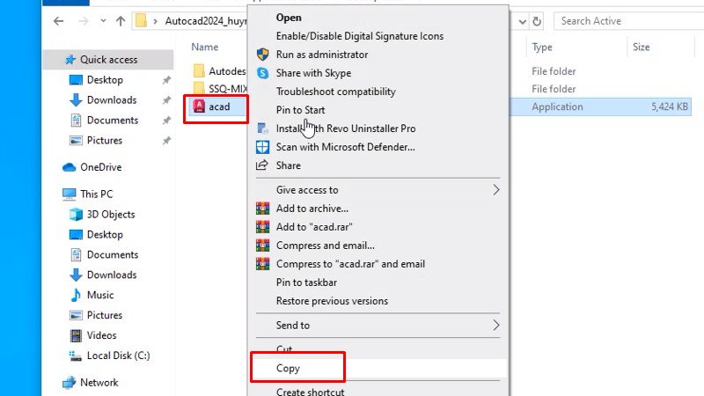Click the Run as administrator shield icon
The width and height of the screenshot is (704, 396).
click(262, 55)
